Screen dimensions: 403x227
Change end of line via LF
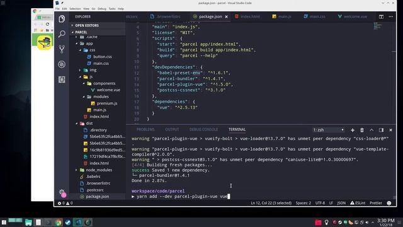[x=331, y=203]
